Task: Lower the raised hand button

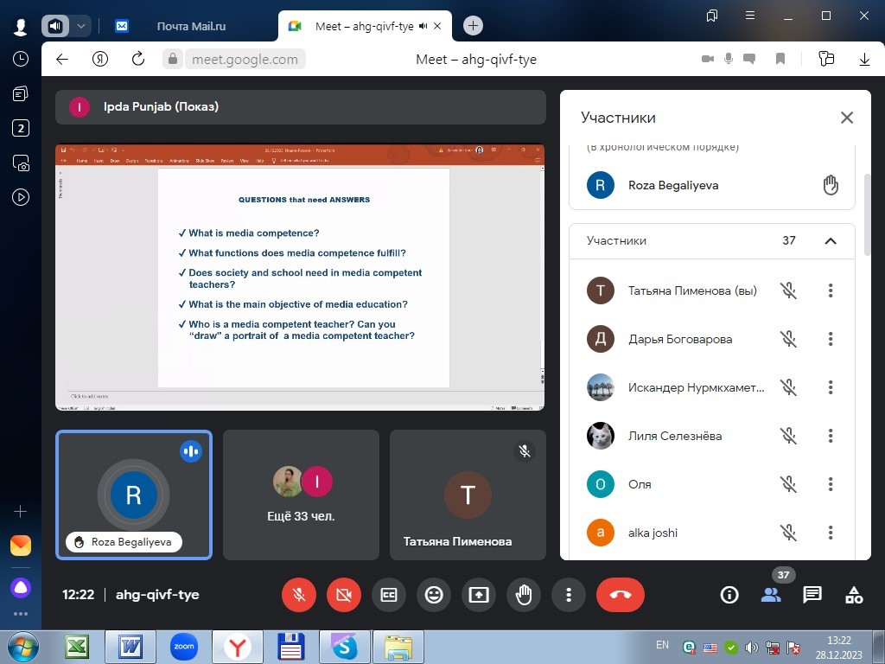Action: pyautogui.click(x=524, y=595)
